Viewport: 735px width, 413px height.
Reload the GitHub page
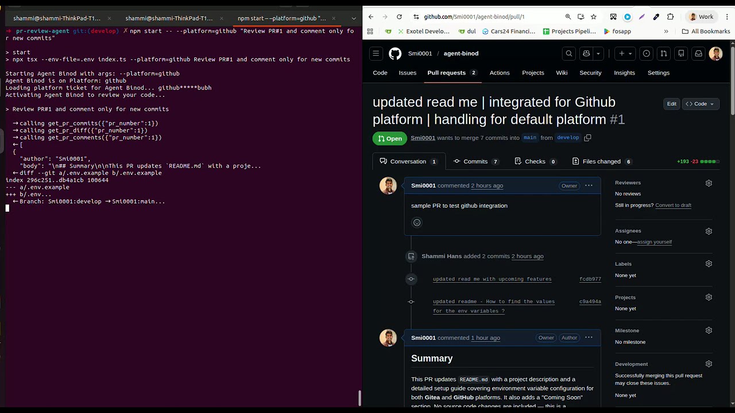pyautogui.click(x=399, y=17)
